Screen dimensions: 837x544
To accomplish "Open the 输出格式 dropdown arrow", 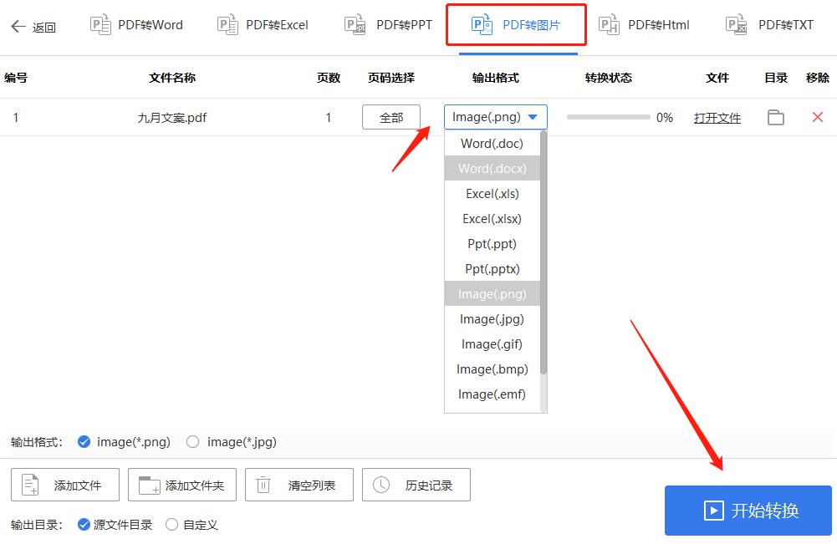I will 534,117.
